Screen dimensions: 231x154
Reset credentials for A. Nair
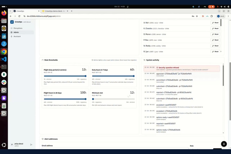tap(215, 23)
